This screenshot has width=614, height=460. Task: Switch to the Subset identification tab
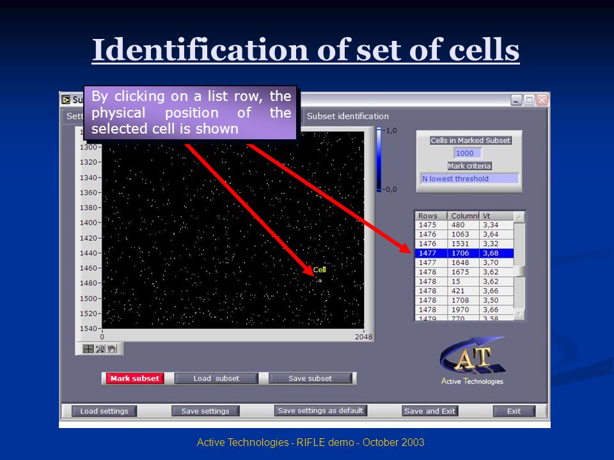click(x=347, y=116)
